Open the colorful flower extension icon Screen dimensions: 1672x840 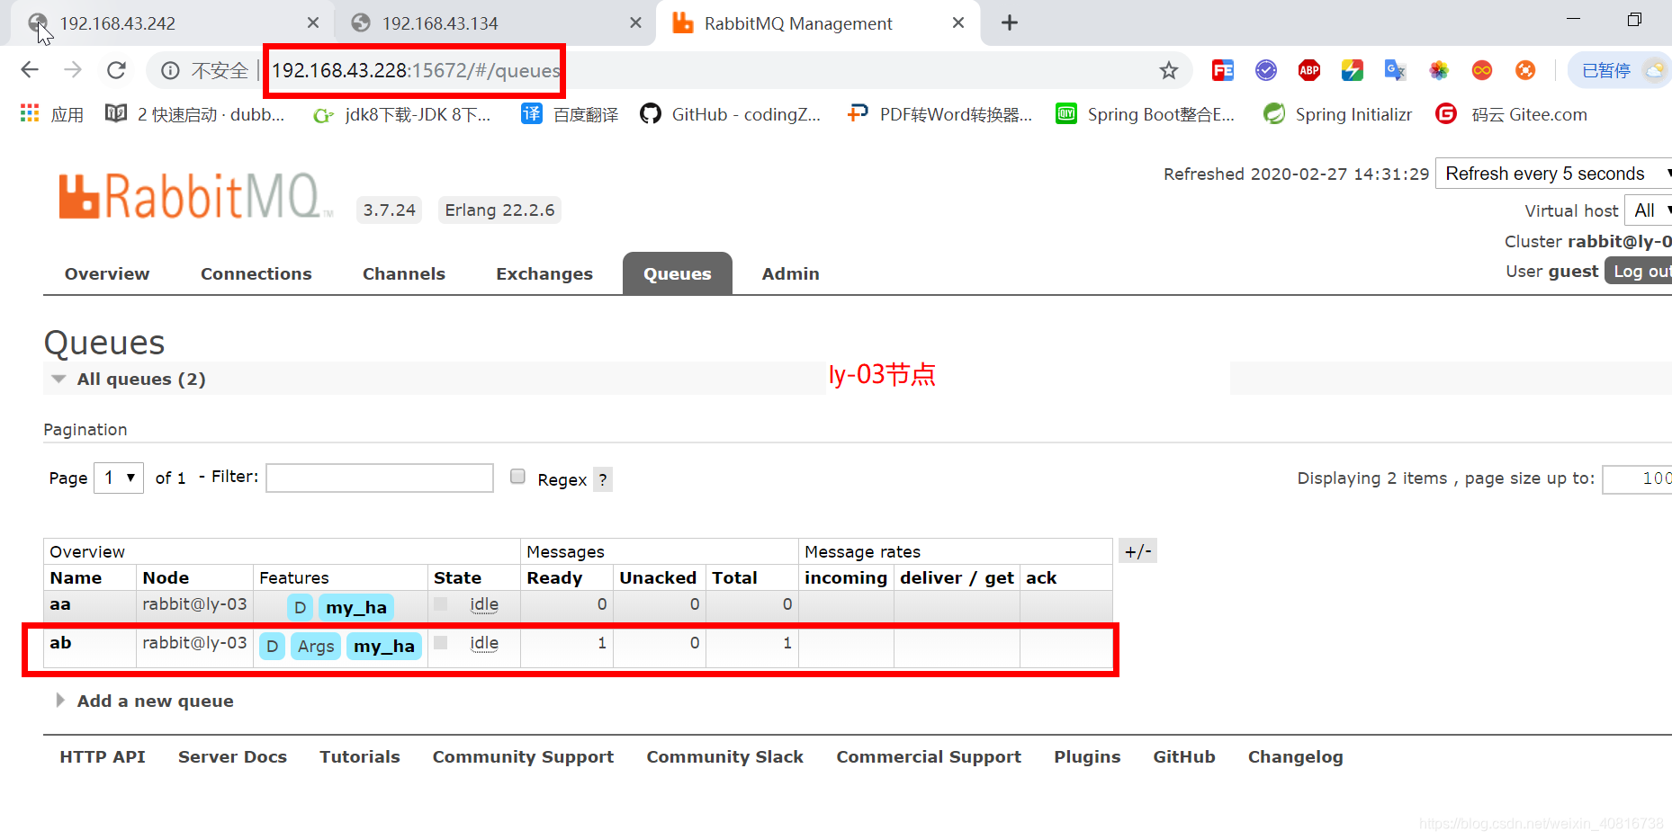point(1439,70)
